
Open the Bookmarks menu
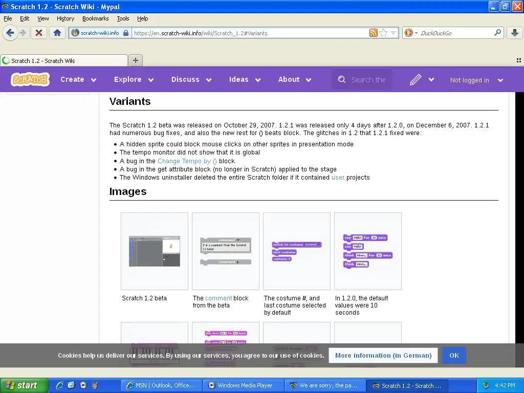96,18
